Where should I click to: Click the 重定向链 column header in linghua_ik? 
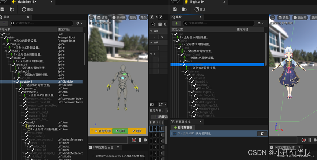pos(242,30)
